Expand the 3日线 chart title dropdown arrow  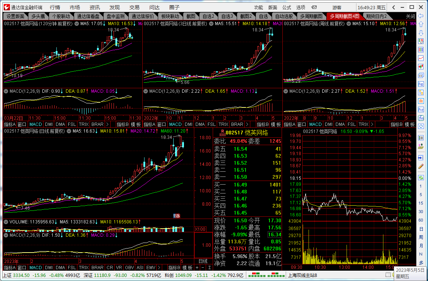click(211, 24)
